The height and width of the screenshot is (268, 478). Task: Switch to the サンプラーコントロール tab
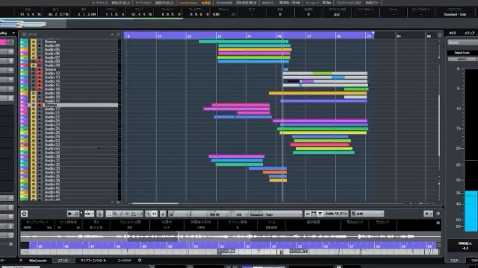pos(93,260)
